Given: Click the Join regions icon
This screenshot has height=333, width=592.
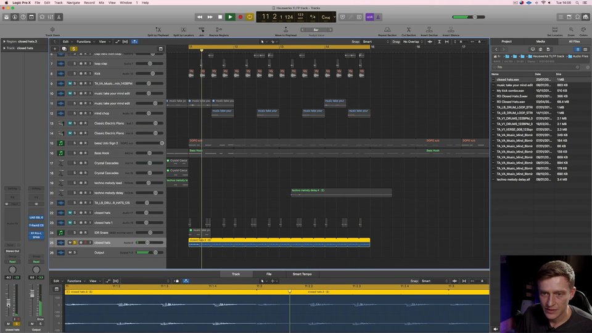Looking at the screenshot, I should tap(201, 30).
